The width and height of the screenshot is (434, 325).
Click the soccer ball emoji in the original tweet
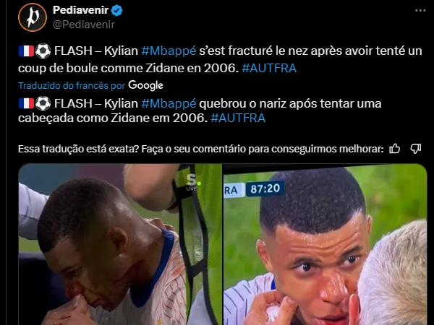click(43, 51)
